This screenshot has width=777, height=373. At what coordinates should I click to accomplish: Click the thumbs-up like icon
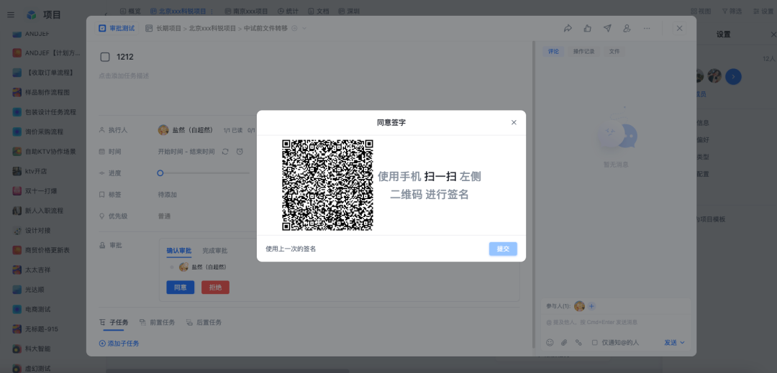click(588, 28)
